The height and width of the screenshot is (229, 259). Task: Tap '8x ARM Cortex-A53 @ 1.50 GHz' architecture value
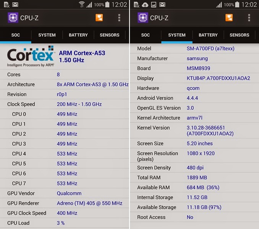coord(93,84)
